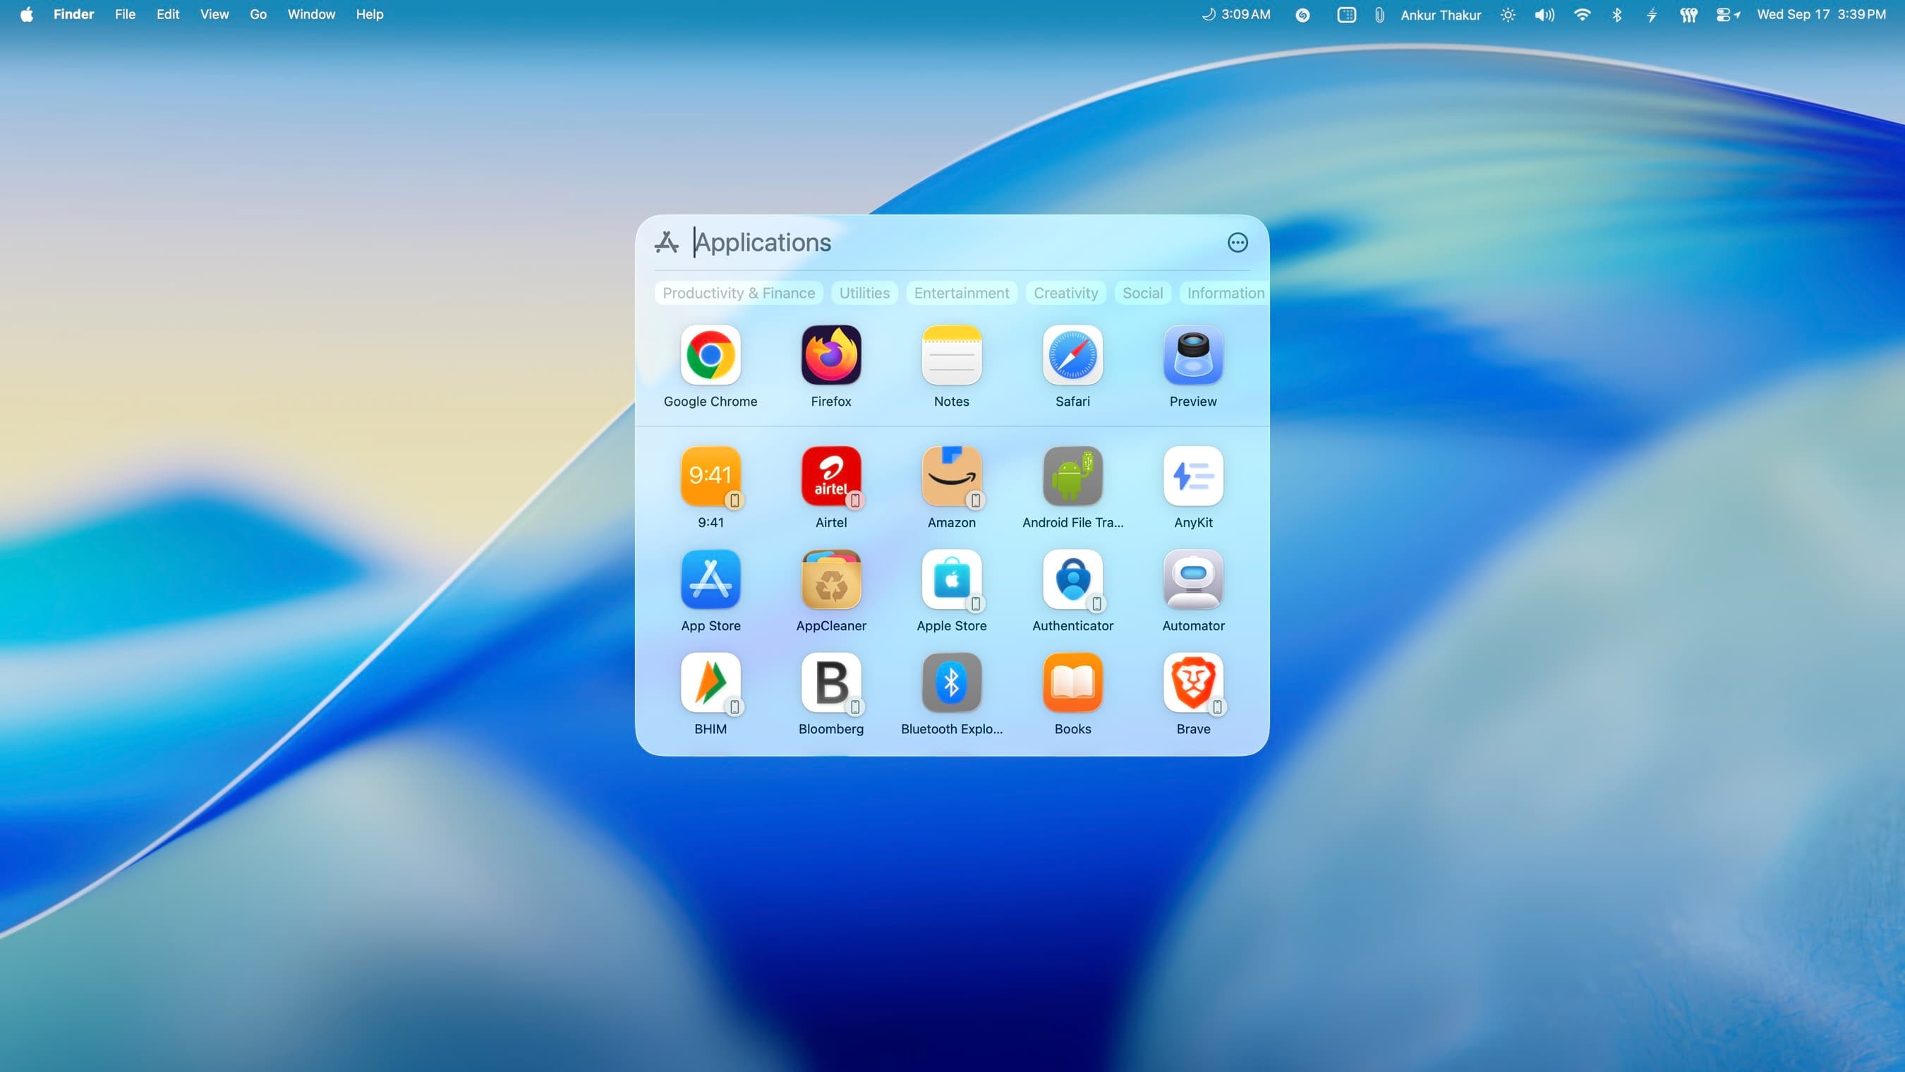
Task: Open the App Store
Action: pyautogui.click(x=710, y=579)
